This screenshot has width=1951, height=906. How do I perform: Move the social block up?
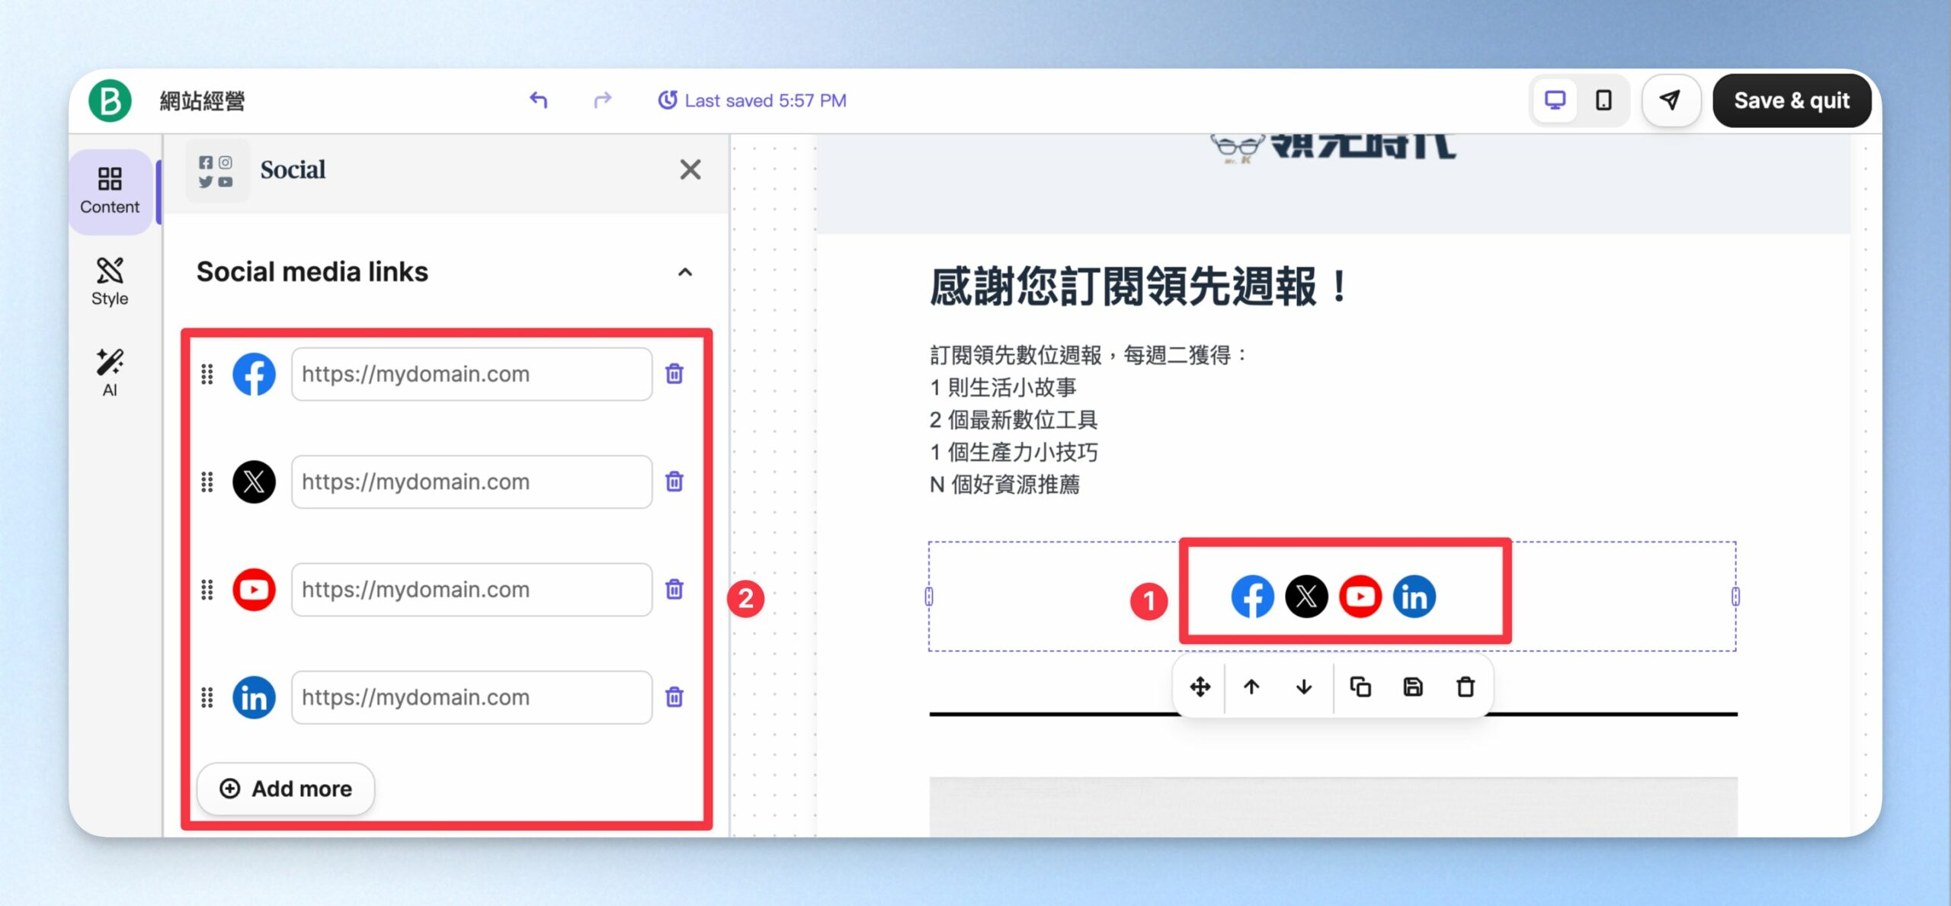coord(1251,687)
